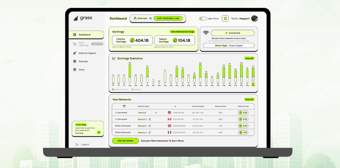Click the wifi icon in connection card
This screenshot has height=168, width=340.
click(x=206, y=33)
